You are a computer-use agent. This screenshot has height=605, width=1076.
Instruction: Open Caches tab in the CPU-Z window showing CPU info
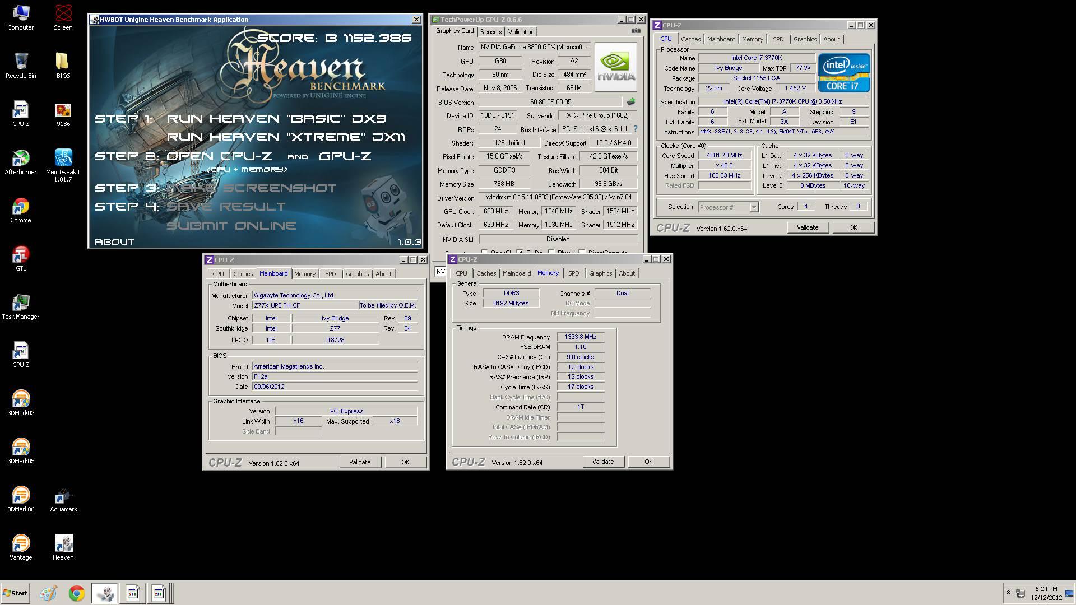click(x=690, y=39)
